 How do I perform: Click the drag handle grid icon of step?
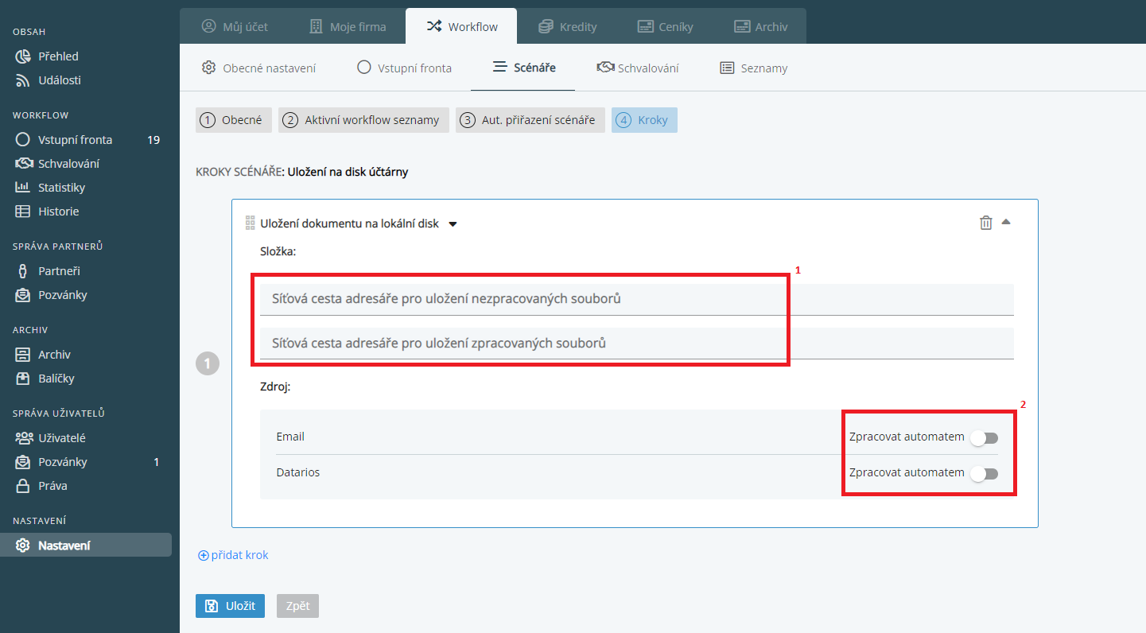pyautogui.click(x=250, y=223)
